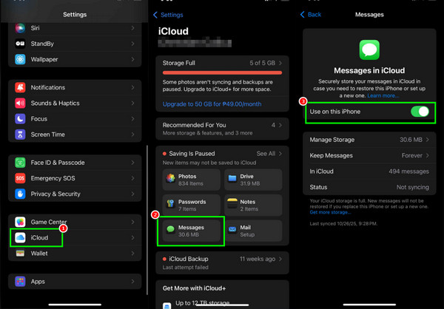Tap Back in Messages screen
This screenshot has height=309, width=444.
coord(311,15)
